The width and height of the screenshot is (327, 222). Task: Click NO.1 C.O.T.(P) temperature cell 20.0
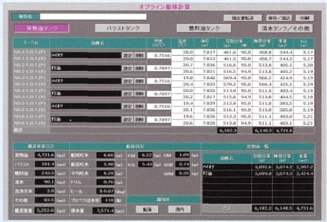[182, 52]
